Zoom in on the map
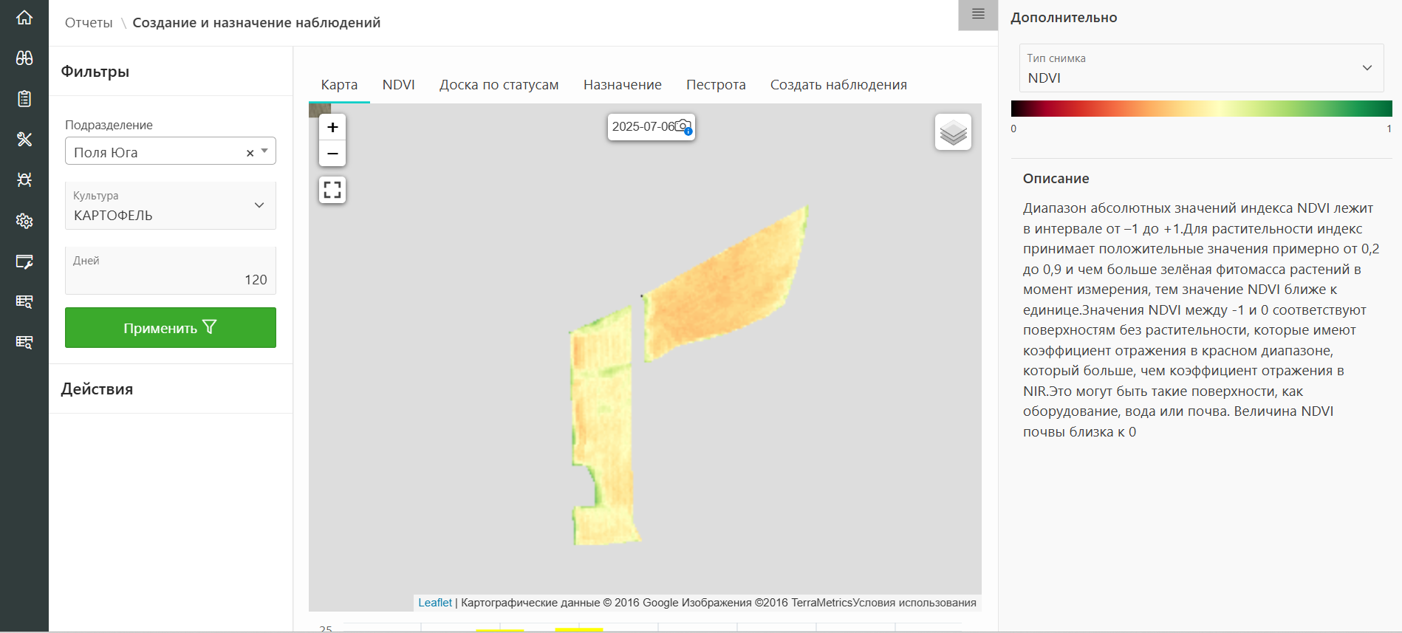This screenshot has height=633, width=1402. 332,127
